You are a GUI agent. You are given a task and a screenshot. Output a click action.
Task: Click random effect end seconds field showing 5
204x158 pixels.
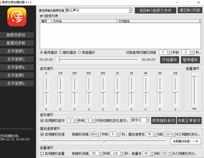[x=88, y=120]
